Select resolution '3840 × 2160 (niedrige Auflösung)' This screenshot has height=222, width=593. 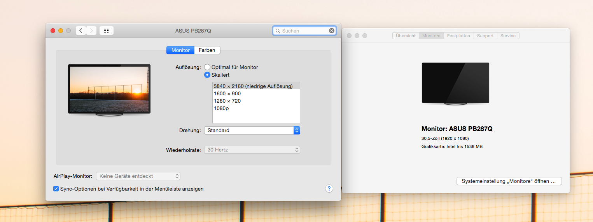point(256,86)
